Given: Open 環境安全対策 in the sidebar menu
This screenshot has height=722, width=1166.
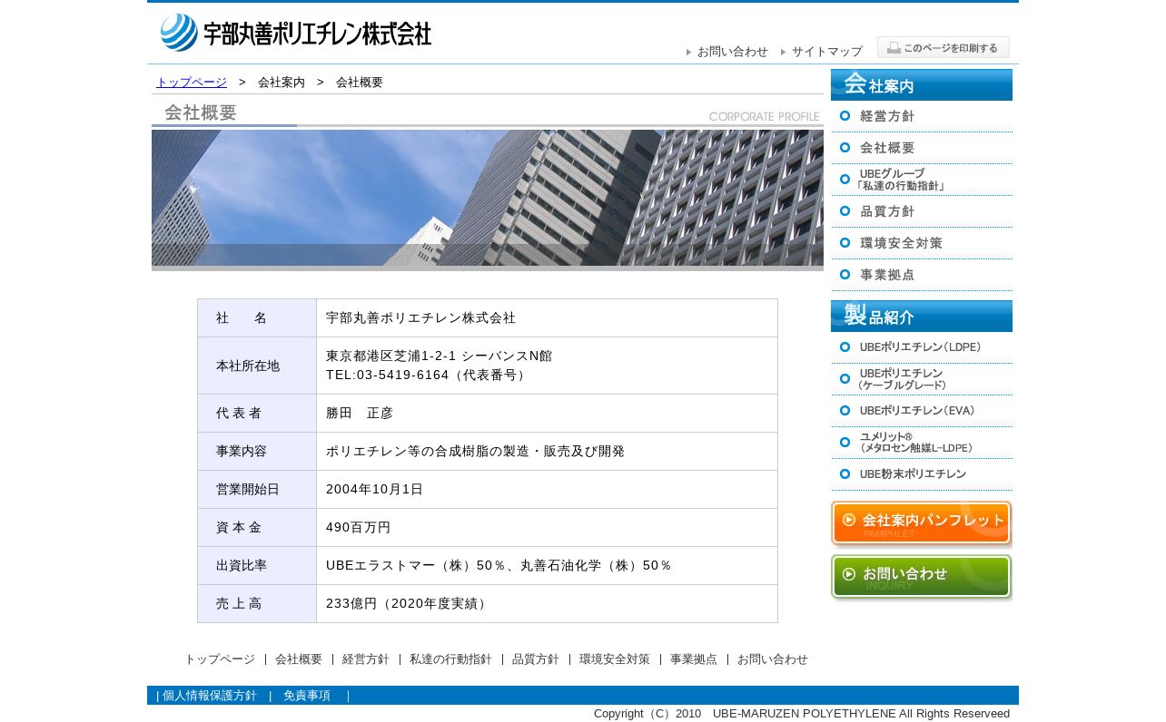Looking at the screenshot, I should (922, 243).
